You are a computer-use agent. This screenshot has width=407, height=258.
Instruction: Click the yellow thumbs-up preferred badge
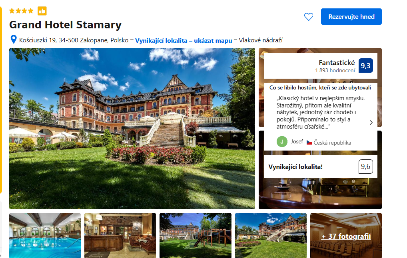click(x=42, y=11)
